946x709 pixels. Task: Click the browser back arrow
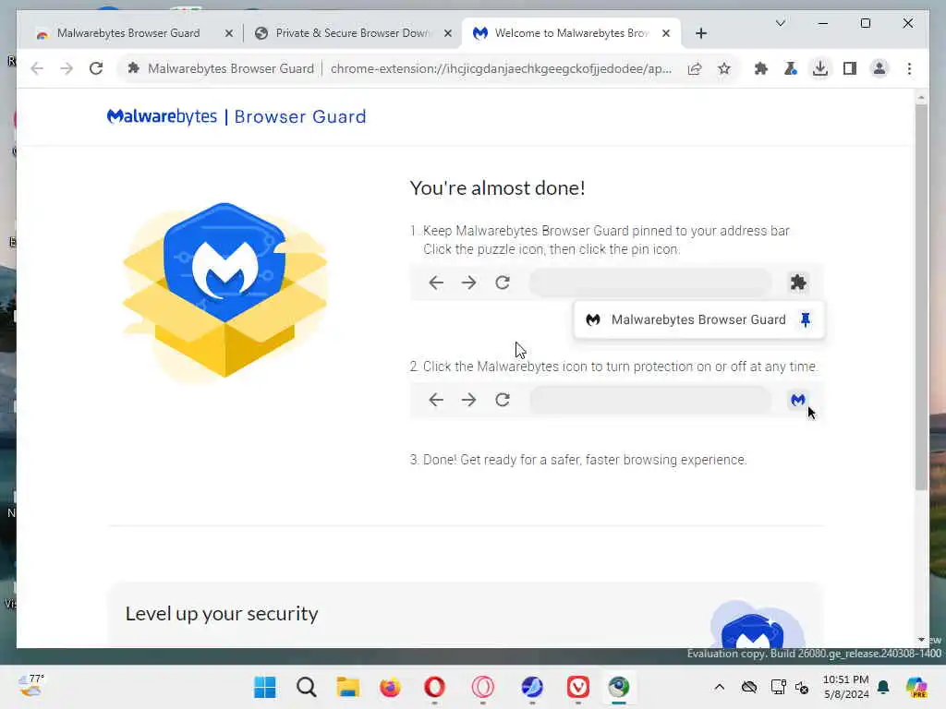(37, 68)
